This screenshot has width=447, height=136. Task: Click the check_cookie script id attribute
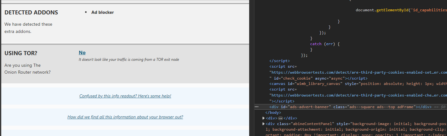coord(293,78)
